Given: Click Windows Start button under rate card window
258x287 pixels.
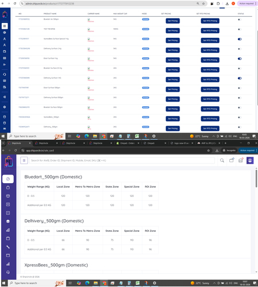Looking at the screenshot, I should (x=3, y=283).
